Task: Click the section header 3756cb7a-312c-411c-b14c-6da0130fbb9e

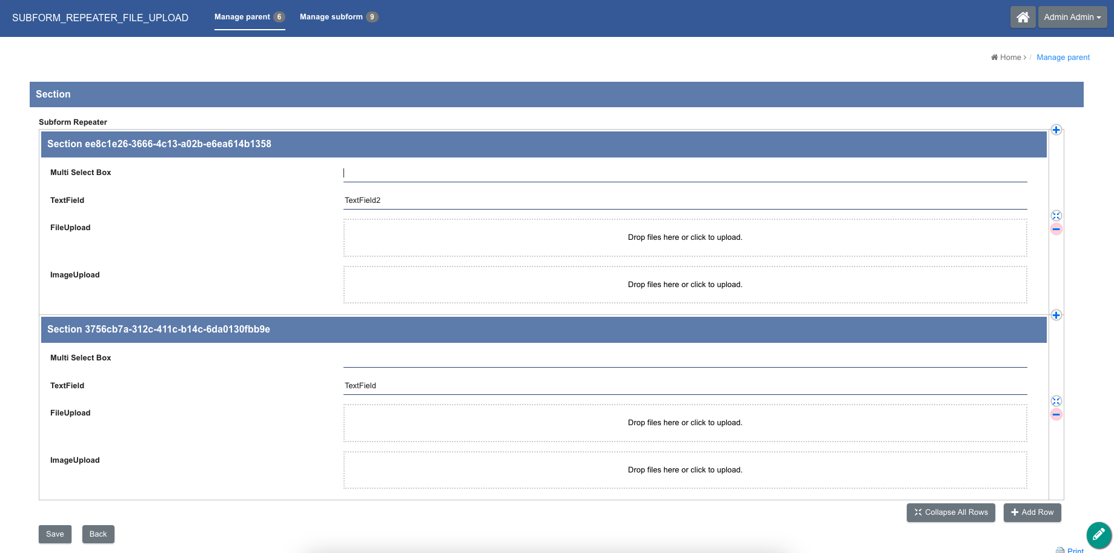Action: click(x=544, y=329)
